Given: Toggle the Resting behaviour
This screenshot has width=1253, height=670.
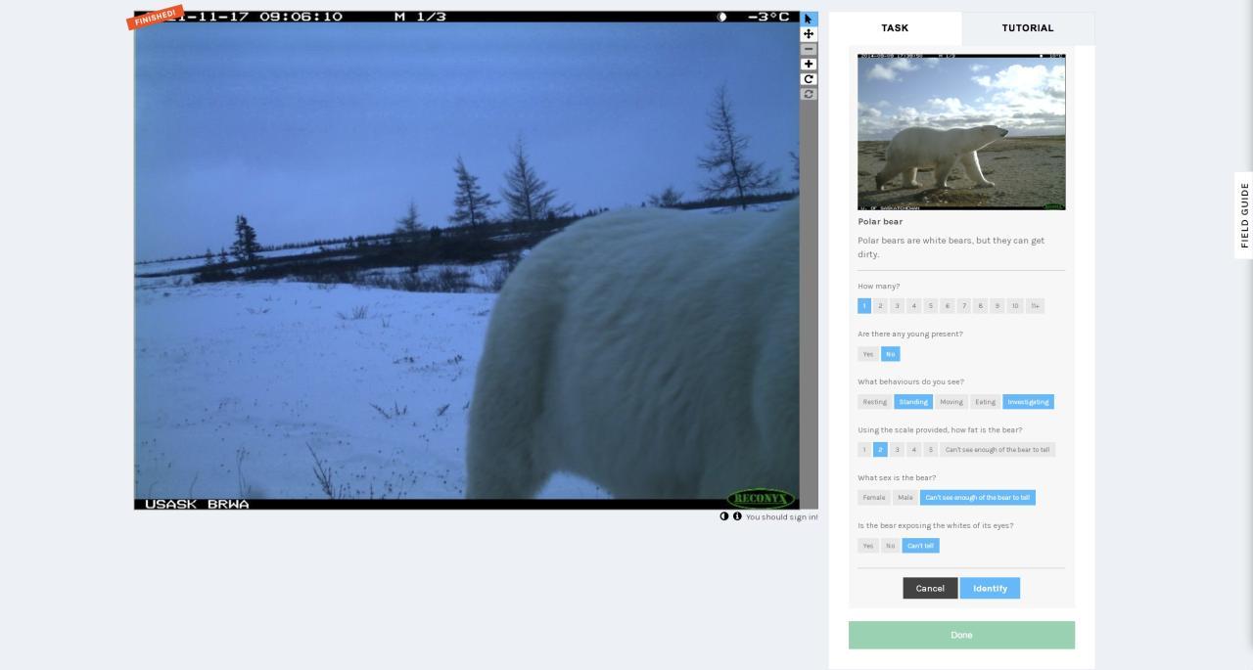Looking at the screenshot, I should click(x=874, y=402).
